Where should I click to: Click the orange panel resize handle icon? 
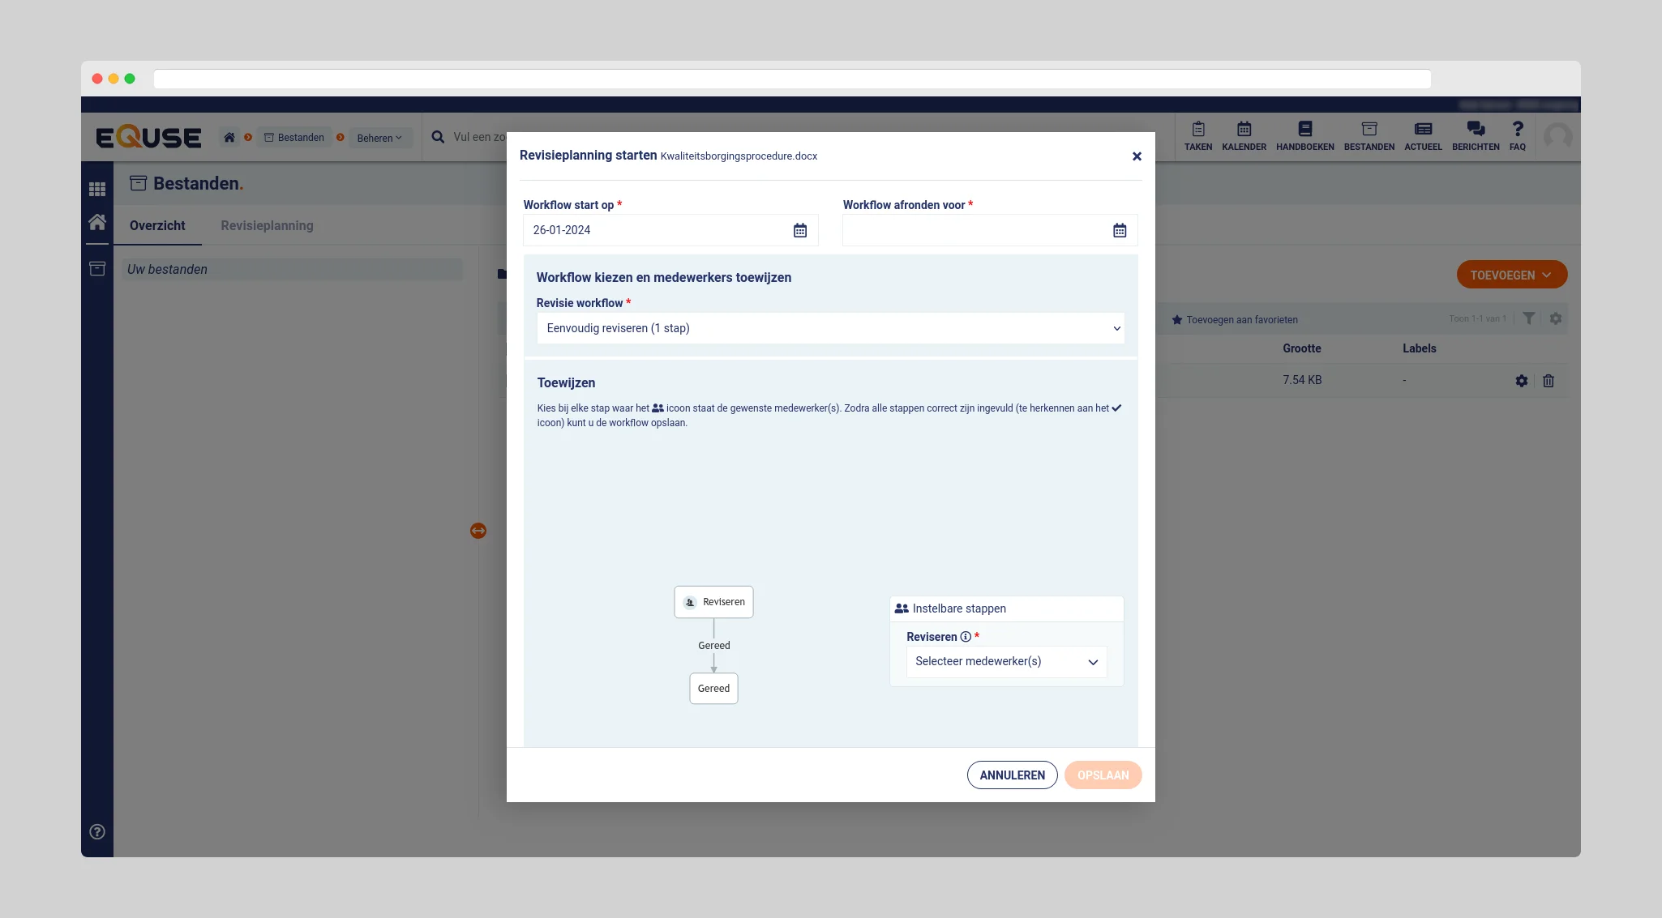478,531
